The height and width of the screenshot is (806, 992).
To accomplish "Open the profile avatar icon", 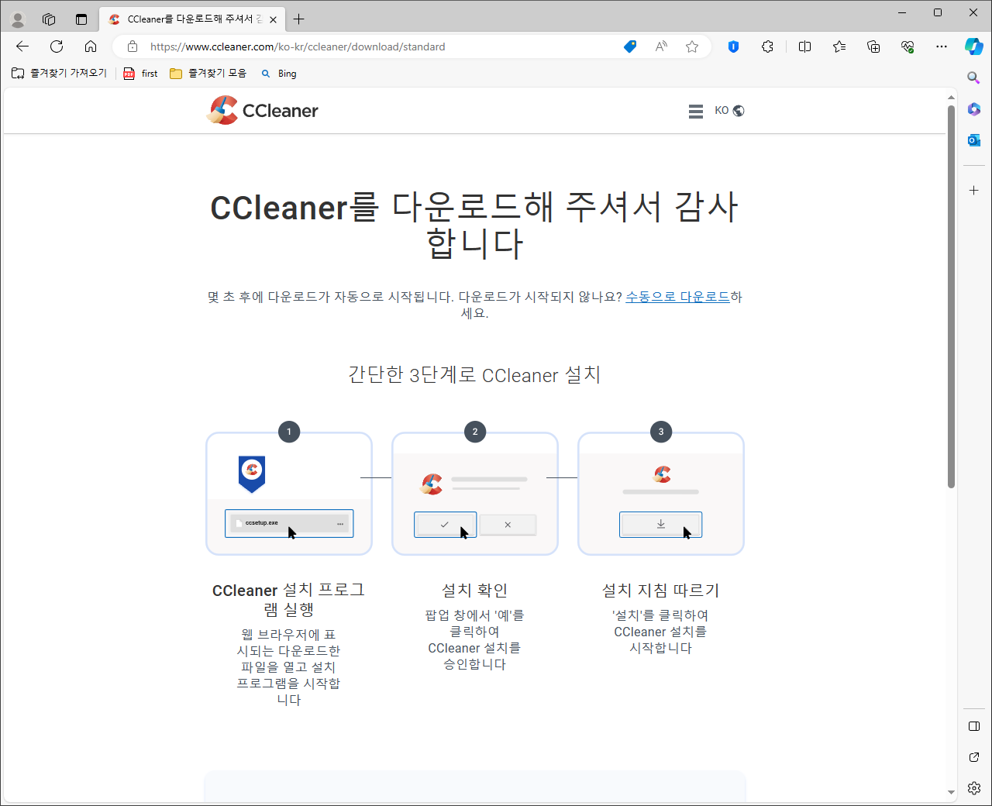I will click(x=18, y=19).
